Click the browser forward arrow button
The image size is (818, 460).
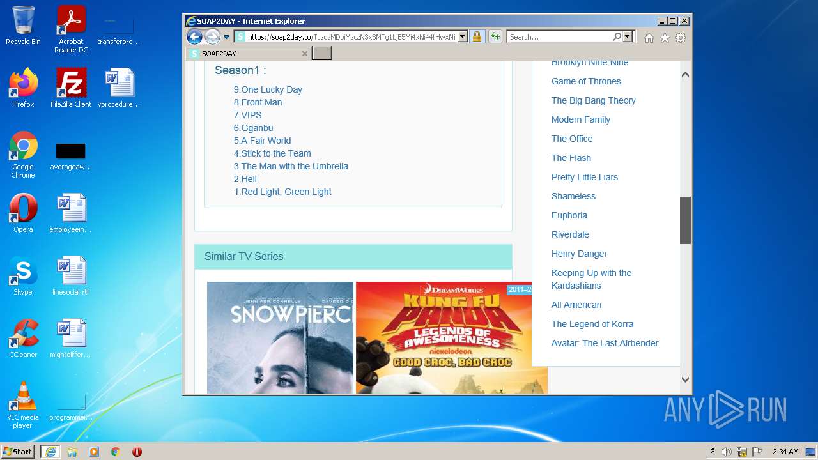coord(212,37)
